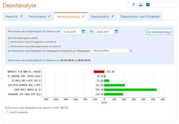Click the BERKSH. H.B NEW DL-.00333 label

(24, 72)
